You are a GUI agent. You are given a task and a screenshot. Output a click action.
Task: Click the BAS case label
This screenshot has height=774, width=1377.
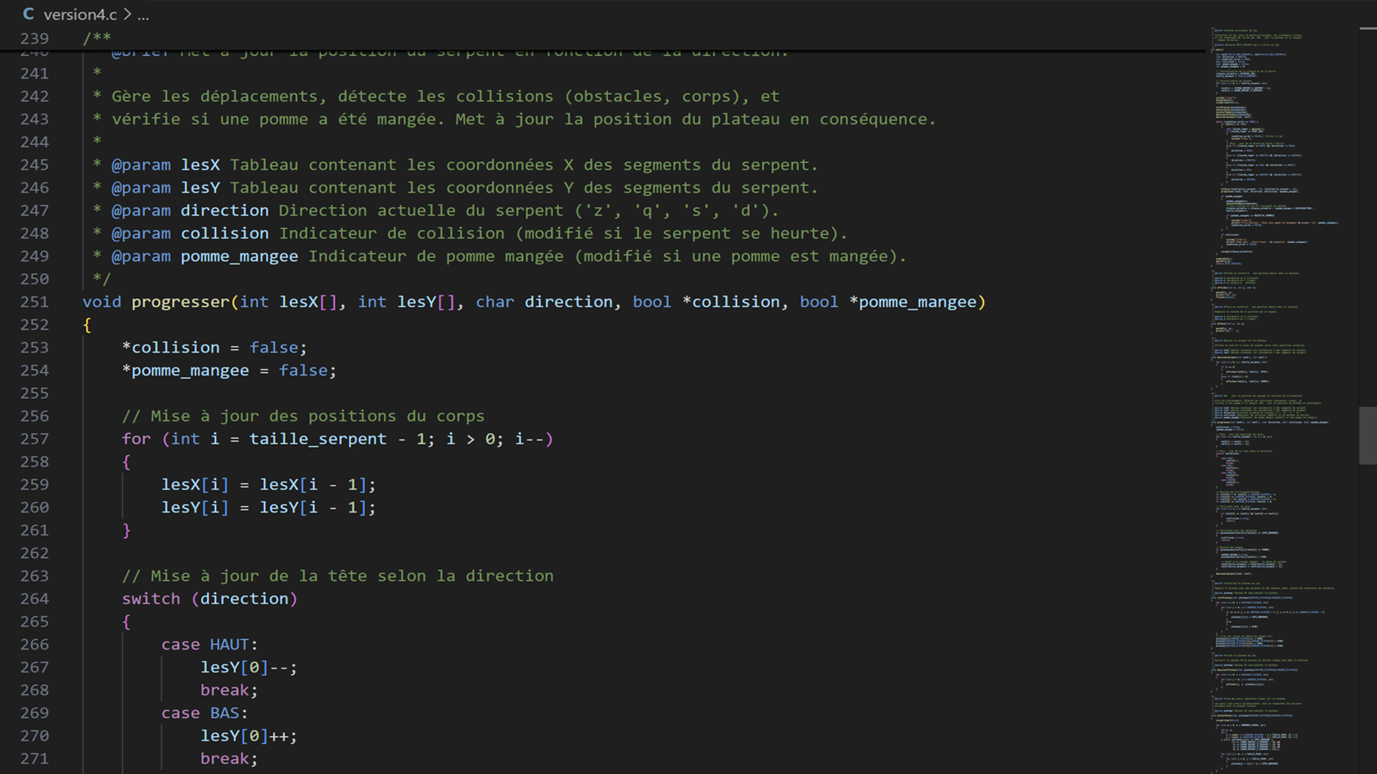[x=224, y=713]
